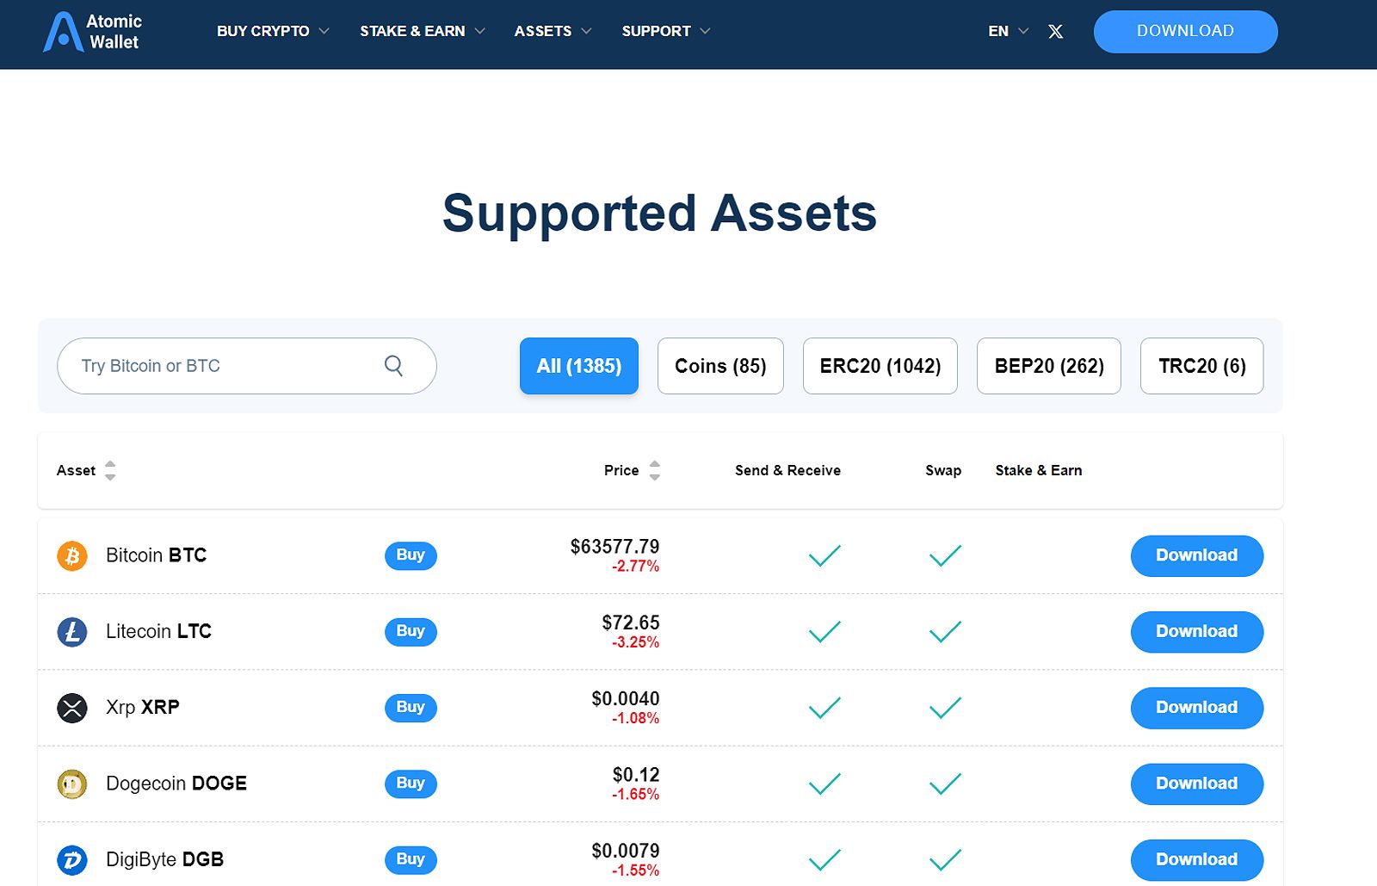Click Download button in Dogecoin row
The height and width of the screenshot is (886, 1377).
(x=1197, y=784)
